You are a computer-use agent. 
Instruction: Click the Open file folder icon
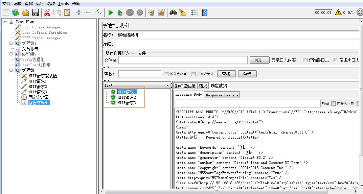coord(26,13)
